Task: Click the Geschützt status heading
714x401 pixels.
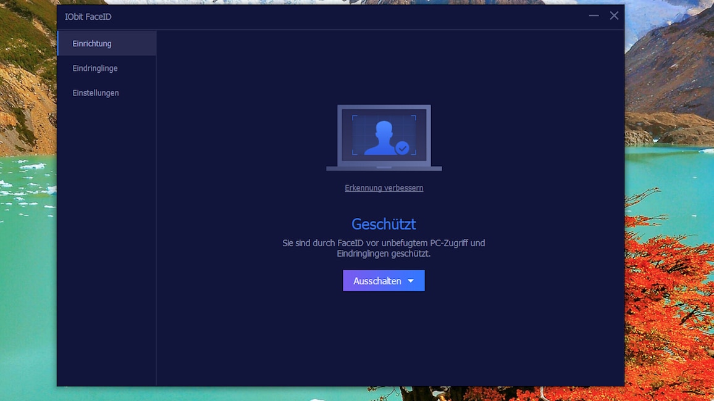Action: (x=384, y=224)
